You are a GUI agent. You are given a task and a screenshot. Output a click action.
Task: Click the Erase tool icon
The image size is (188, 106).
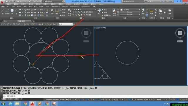coord(47,10)
